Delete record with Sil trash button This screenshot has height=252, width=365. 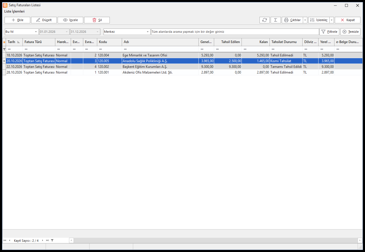pyautogui.click(x=97, y=20)
